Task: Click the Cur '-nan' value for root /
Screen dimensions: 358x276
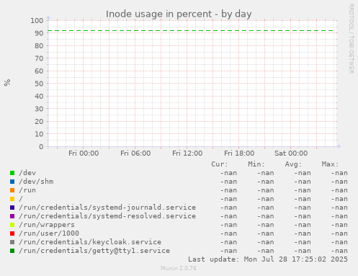Action: [x=228, y=199]
